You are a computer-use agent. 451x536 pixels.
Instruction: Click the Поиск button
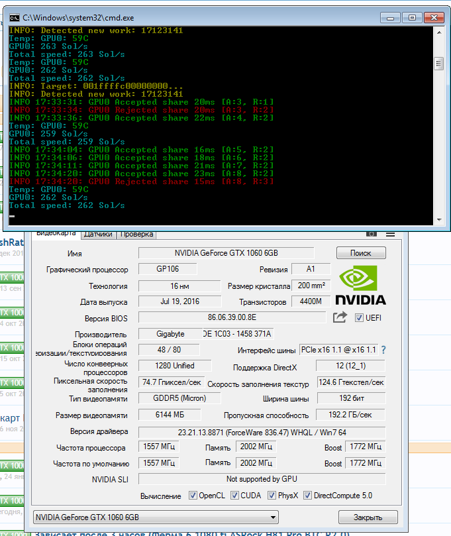tap(361, 253)
